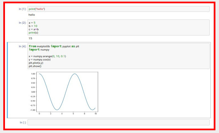The height and width of the screenshot is (133, 219).
Task: Click the numpy.arange(0, 10, 0.1) line
Action: coord(47,56)
